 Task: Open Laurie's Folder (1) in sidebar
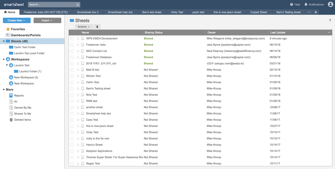30,72
